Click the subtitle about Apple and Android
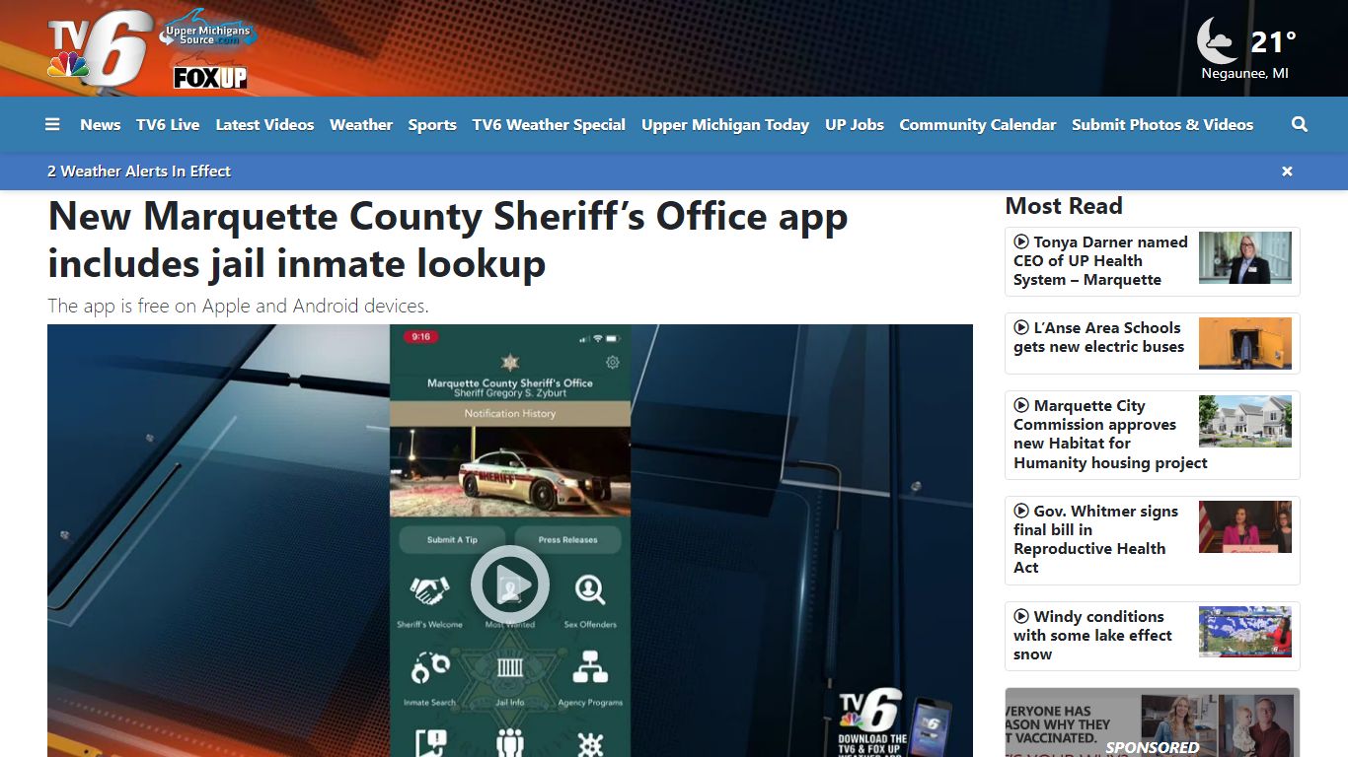 (x=238, y=307)
